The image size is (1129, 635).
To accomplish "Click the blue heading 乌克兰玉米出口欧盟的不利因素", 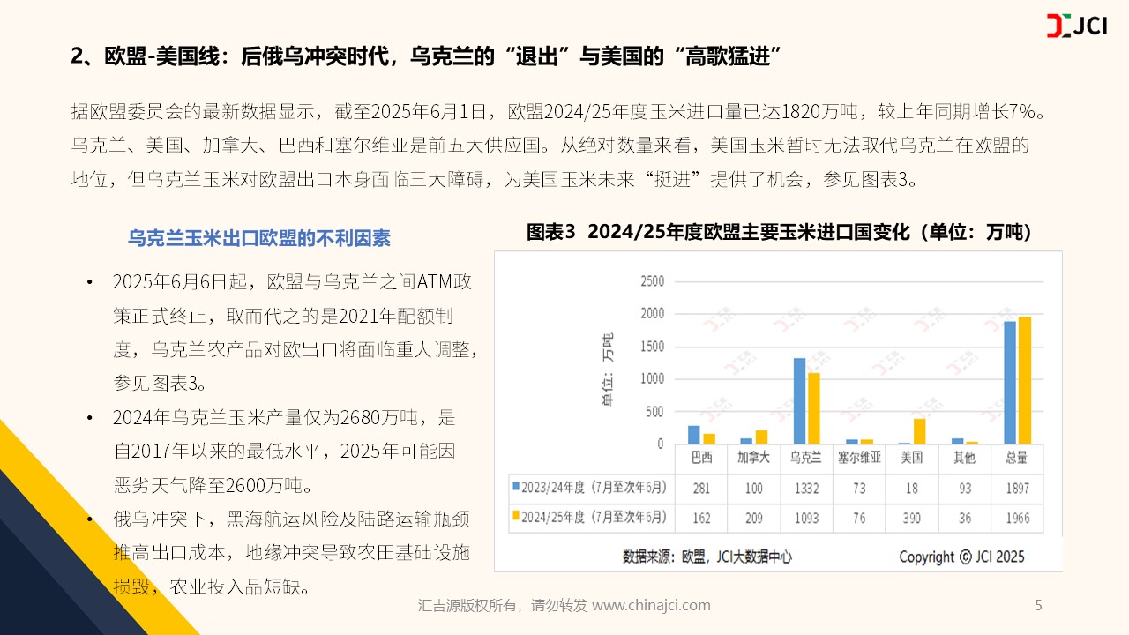I will [259, 238].
